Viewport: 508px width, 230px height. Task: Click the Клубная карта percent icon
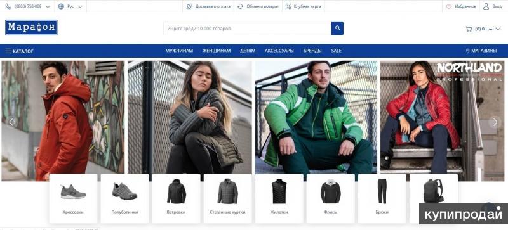coord(288,6)
